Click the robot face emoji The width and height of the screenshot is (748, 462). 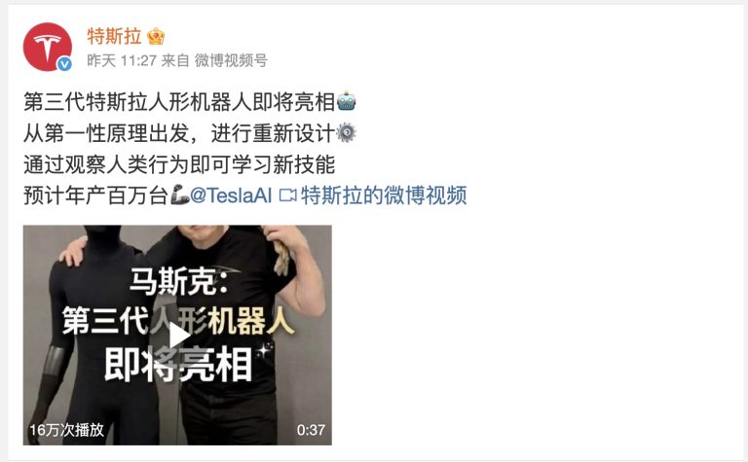pyautogui.click(x=346, y=101)
